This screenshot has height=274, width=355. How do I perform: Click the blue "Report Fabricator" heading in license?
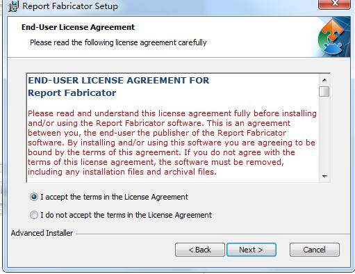pyautogui.click(x=72, y=93)
